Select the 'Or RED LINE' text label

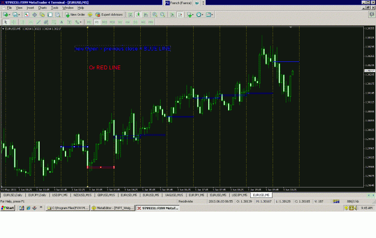click(x=105, y=67)
